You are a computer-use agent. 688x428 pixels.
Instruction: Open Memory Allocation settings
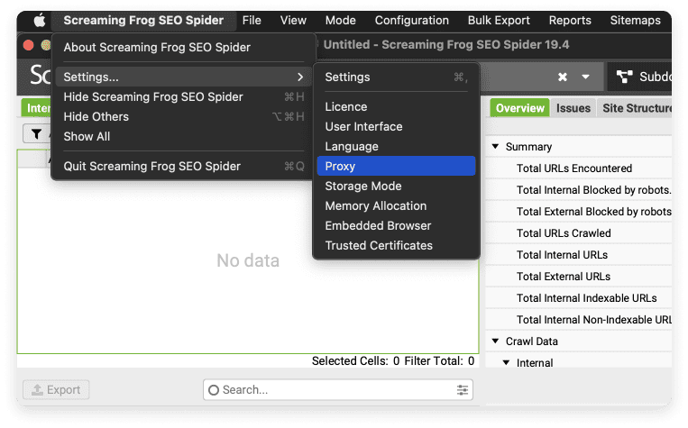click(396, 205)
